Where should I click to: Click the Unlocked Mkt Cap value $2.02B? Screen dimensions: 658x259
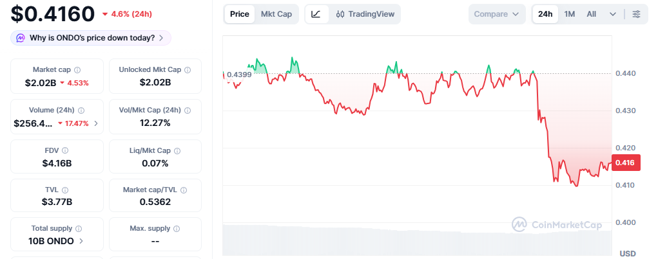click(155, 83)
